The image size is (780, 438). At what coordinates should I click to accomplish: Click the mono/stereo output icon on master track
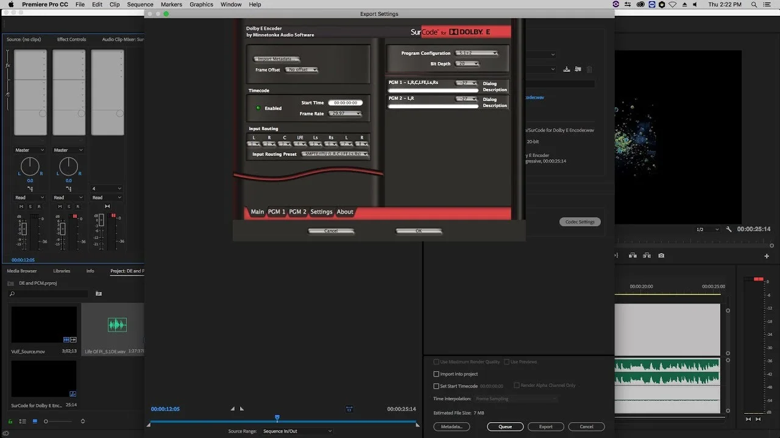click(107, 206)
